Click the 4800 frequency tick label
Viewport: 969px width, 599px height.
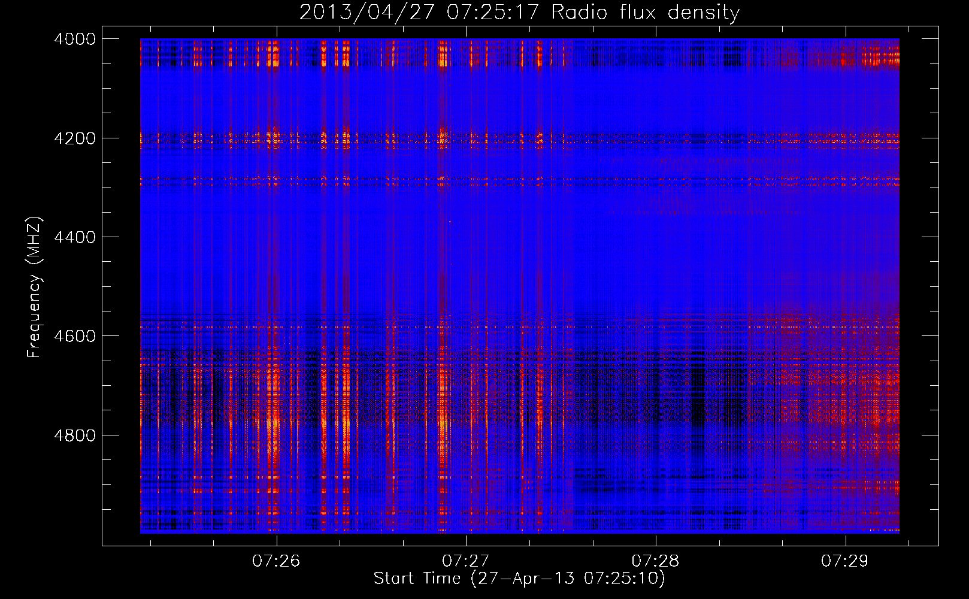[x=75, y=435]
